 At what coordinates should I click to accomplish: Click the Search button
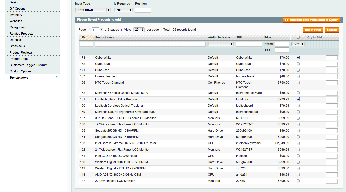[x=332, y=30]
